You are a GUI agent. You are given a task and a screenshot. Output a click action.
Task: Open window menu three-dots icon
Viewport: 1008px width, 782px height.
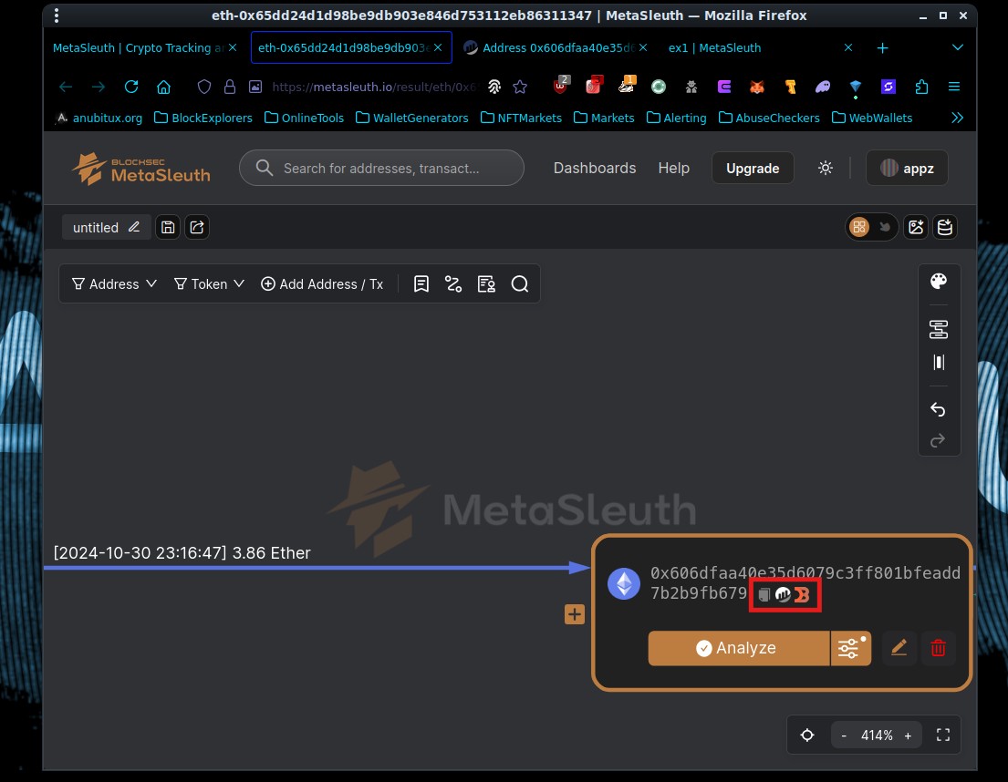57,15
